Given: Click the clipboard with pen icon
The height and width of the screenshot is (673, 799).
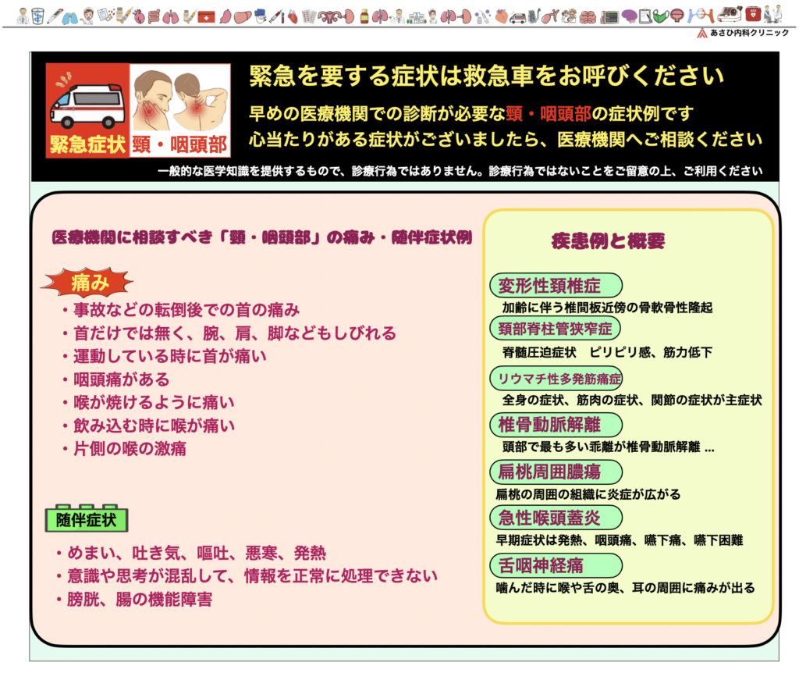Looking at the screenshot, I should [645, 16].
